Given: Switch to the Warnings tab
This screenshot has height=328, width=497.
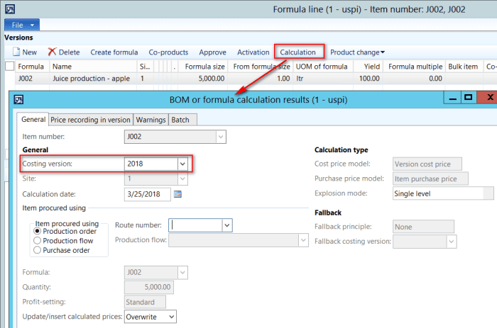Looking at the screenshot, I should point(151,120).
